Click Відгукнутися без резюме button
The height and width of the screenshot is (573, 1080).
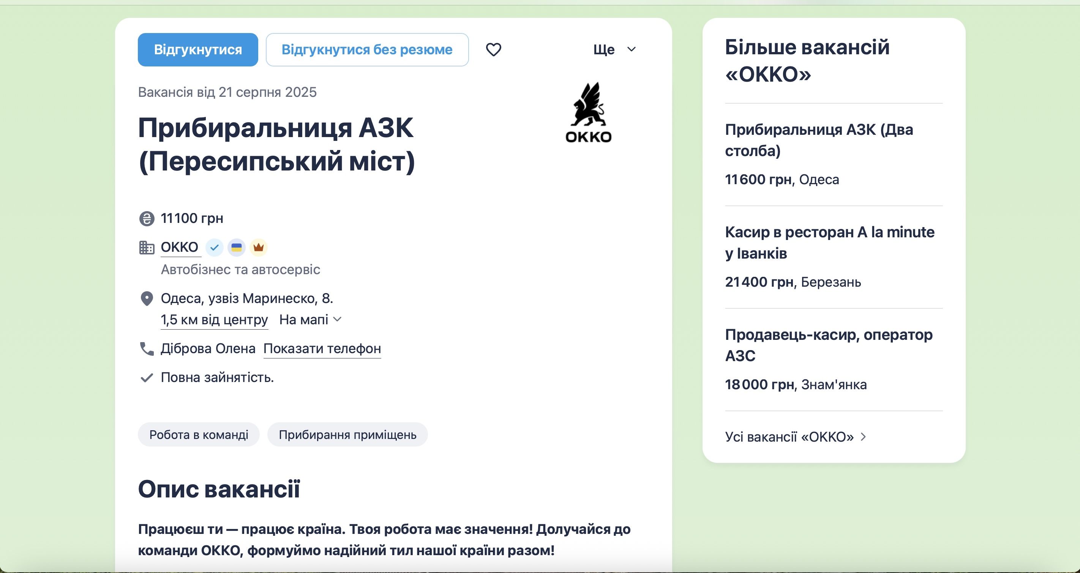(x=367, y=49)
